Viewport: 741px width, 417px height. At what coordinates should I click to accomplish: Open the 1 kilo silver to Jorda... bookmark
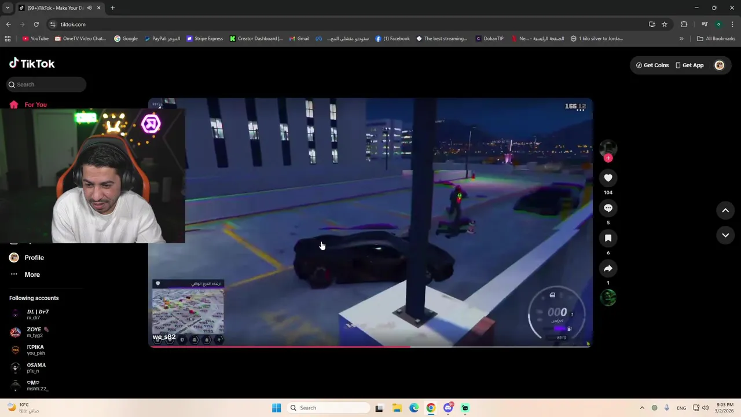coord(596,39)
